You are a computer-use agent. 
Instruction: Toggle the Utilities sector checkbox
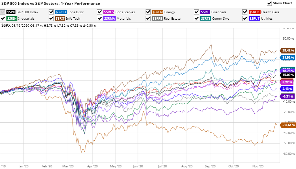click(x=245, y=18)
